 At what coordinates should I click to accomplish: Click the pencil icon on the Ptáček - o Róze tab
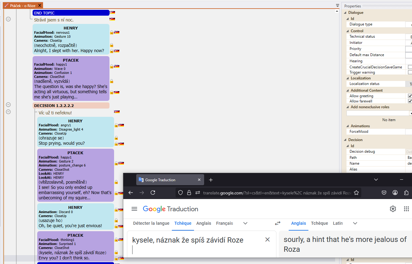(6, 6)
